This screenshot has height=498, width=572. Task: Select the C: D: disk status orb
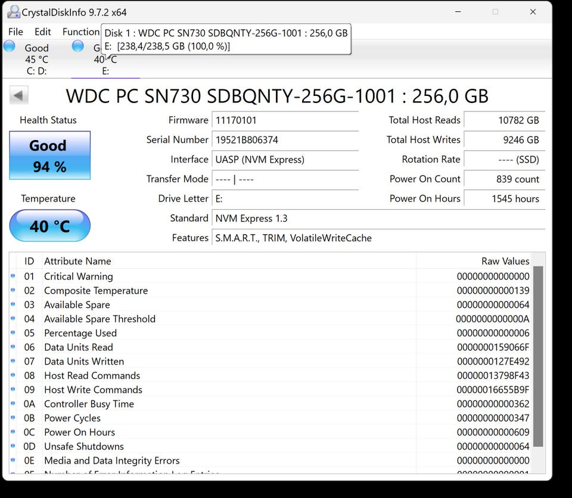coord(10,46)
